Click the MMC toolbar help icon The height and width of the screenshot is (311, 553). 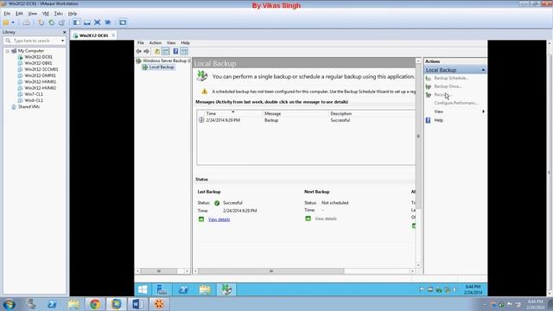(x=175, y=52)
